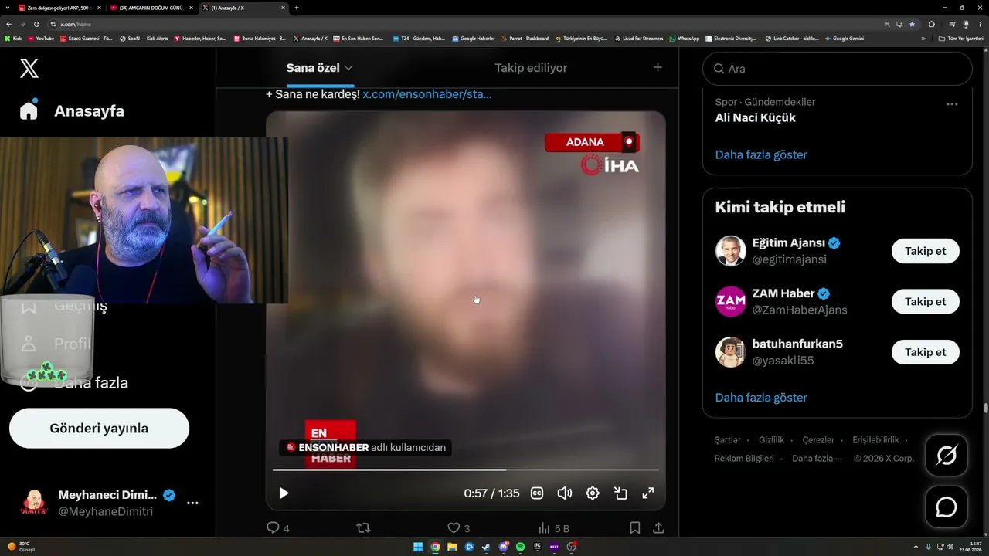The height and width of the screenshot is (556, 989).
Task: View post analytics showing 5 B
Action: [x=553, y=528]
